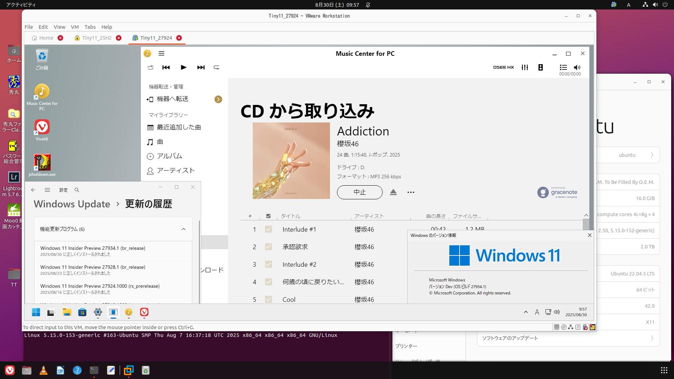Toggle the select-all checkbox in track header

269,216
